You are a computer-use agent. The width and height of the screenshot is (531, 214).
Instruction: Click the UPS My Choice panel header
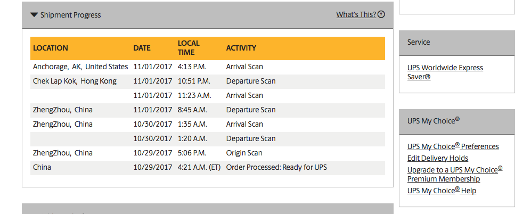point(457,122)
